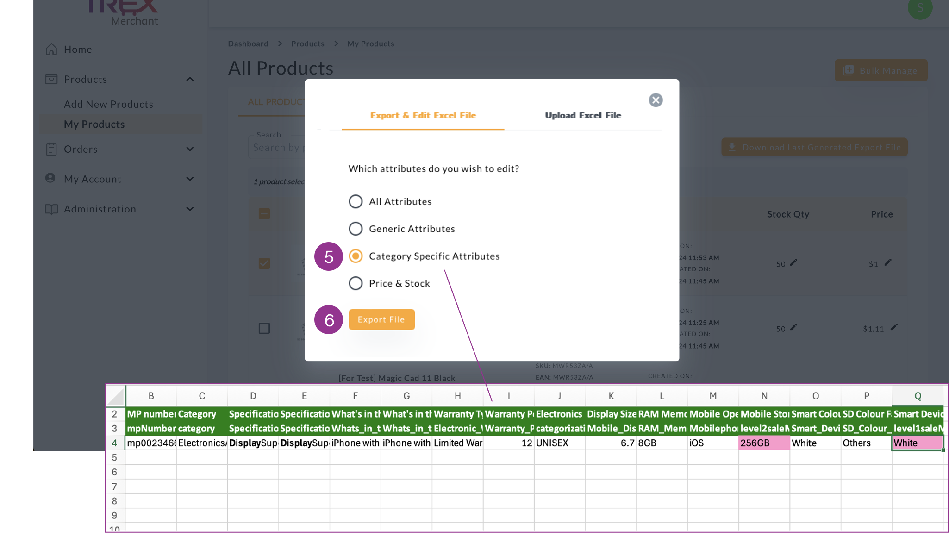Screen dimensions: 949x536
Task: Expand the Orders menu chevron
Action: [x=190, y=149]
